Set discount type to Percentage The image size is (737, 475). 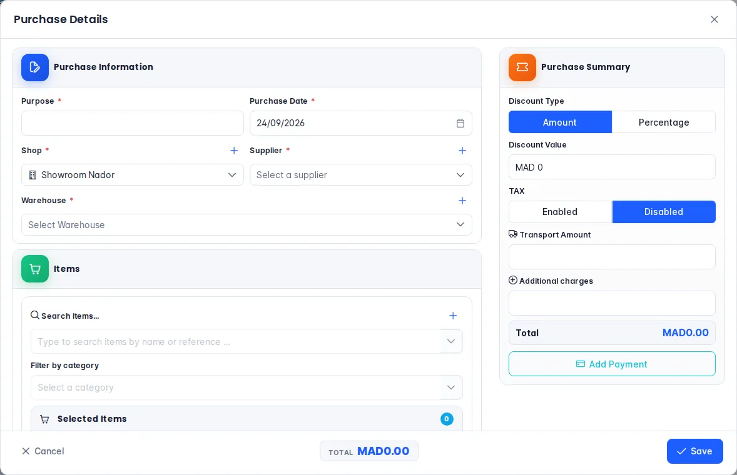point(664,122)
